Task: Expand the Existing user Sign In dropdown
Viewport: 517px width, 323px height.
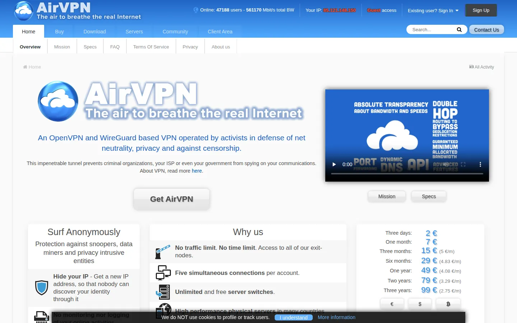Action: 433,10
